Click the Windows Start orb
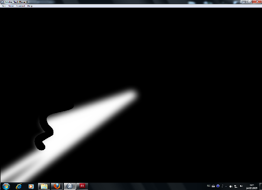This screenshot has width=262, height=190. coord(6,186)
